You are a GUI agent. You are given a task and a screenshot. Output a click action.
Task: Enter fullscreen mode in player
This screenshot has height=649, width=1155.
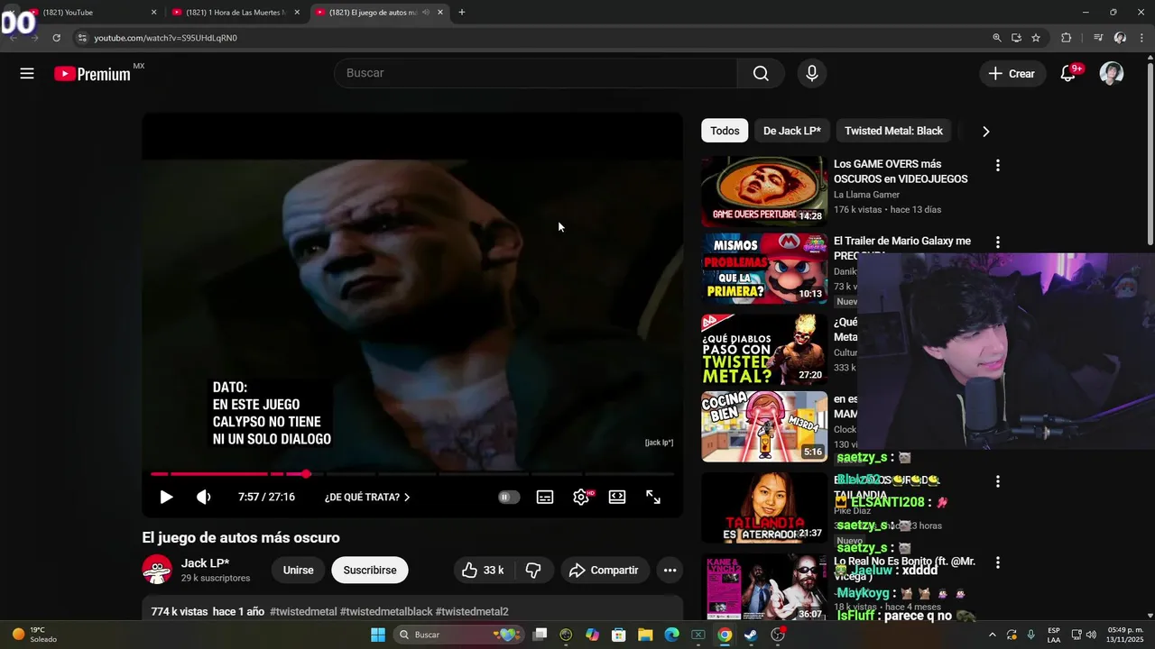point(653,497)
